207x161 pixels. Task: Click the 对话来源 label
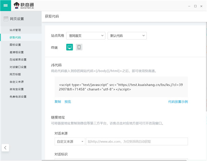click(61, 133)
